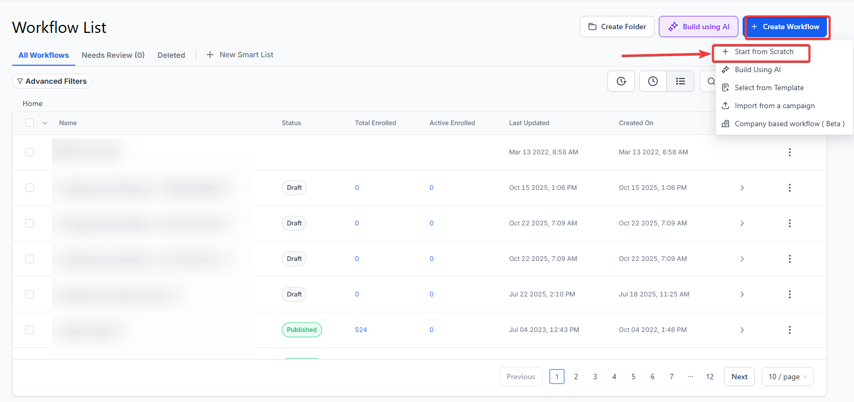Click the sparkle icon on Build using AI button
The width and height of the screenshot is (854, 402).
[673, 27]
